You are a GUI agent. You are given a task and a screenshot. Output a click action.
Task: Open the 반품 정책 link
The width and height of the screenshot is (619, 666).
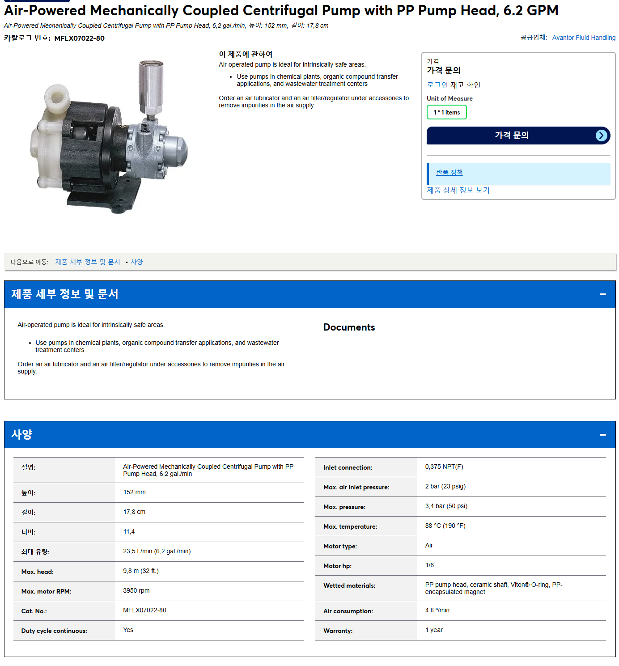449,172
